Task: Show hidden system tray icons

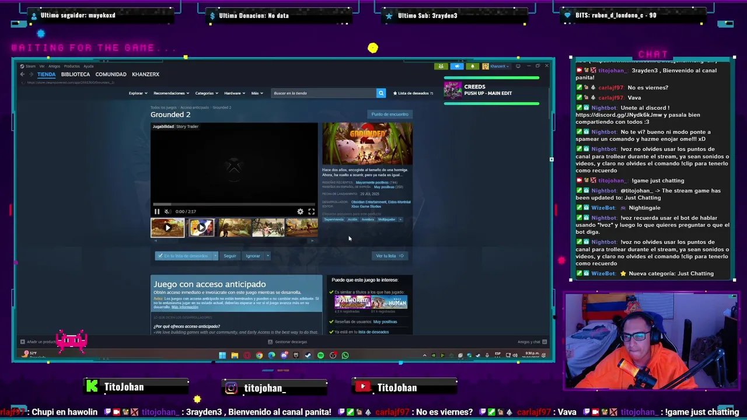Action: point(424,355)
